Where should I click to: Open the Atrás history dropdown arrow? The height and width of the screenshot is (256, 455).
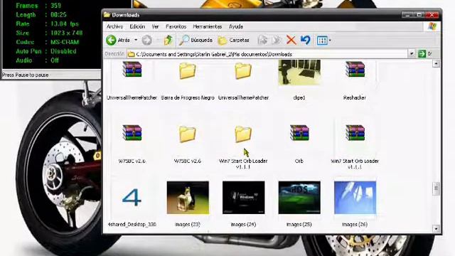point(136,40)
